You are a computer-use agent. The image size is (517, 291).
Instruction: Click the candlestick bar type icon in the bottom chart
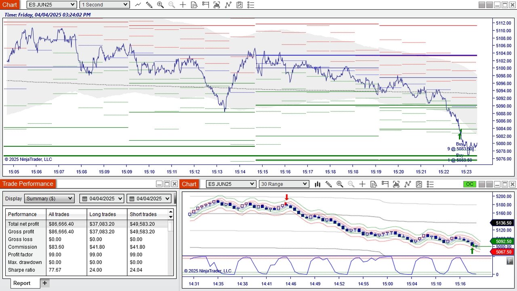click(317, 184)
